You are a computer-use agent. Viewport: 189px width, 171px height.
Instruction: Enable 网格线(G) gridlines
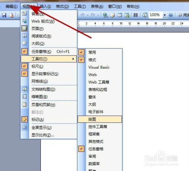point(49,81)
